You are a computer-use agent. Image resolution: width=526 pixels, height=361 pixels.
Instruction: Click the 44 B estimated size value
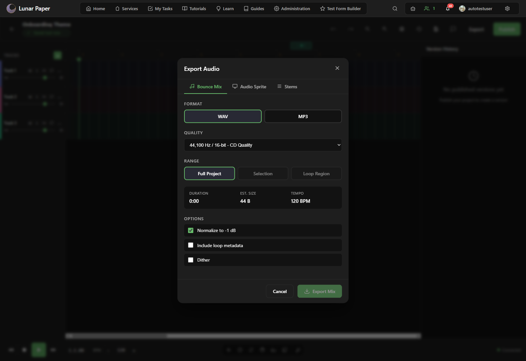[x=245, y=201]
